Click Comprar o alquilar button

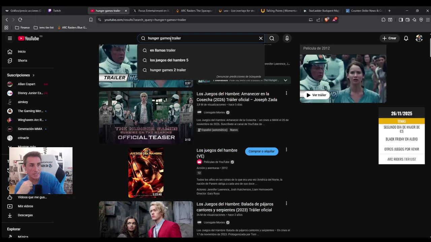[262, 151]
